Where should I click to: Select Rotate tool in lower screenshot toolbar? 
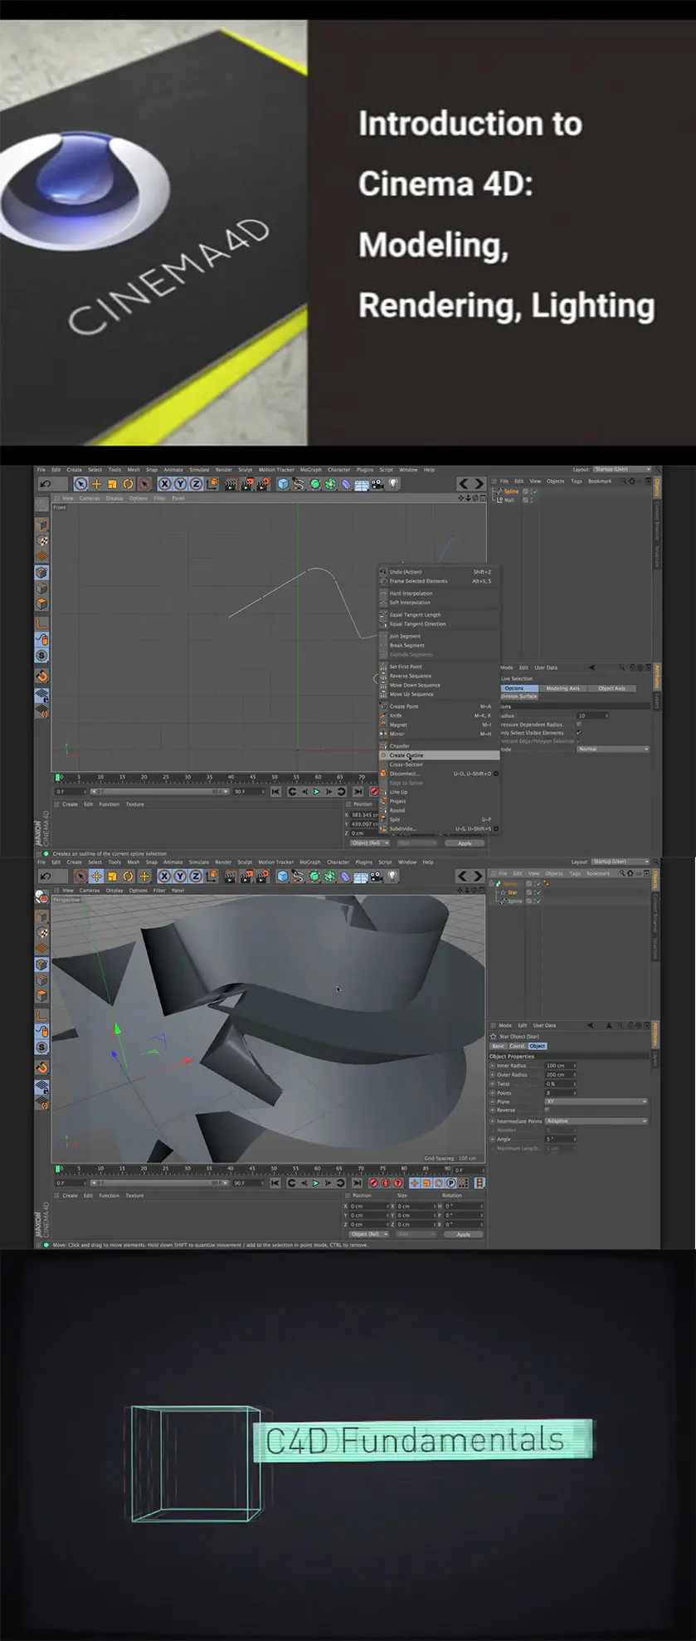pos(129,876)
